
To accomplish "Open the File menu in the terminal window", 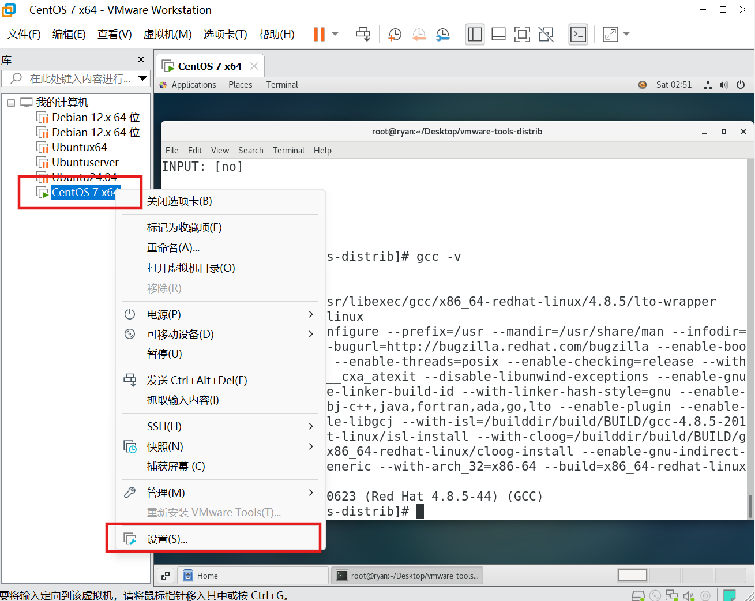I will point(172,151).
